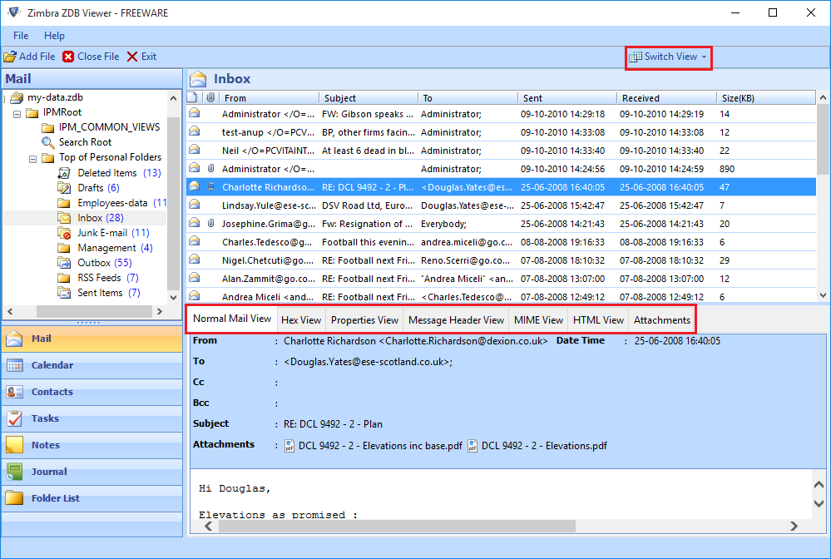
Task: Open email with subject FW: Gibson speaks
Action: point(501,114)
